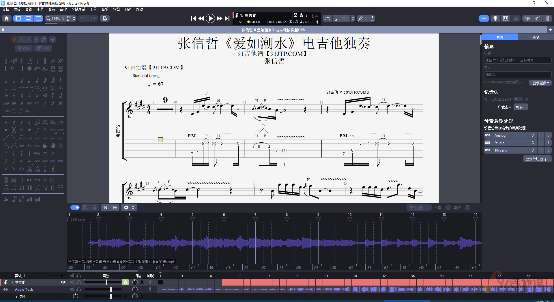Click the 显示单块矩阵 button
554x302 pixels.
pos(537,159)
